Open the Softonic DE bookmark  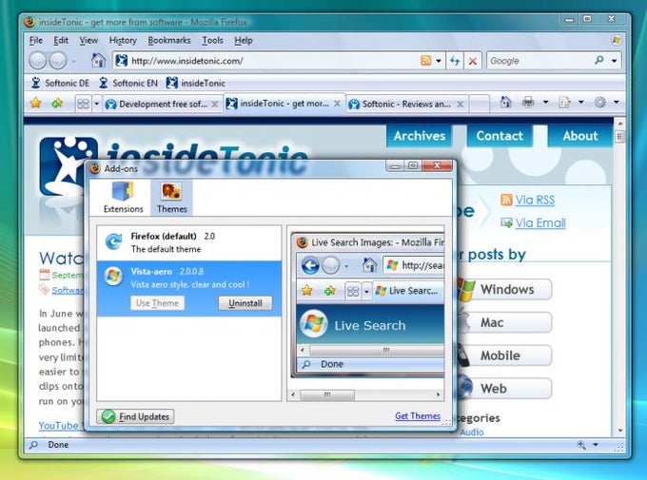coord(60,83)
